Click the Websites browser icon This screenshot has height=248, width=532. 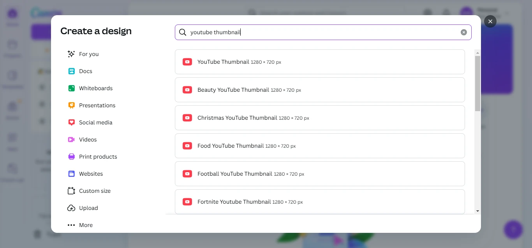71,174
